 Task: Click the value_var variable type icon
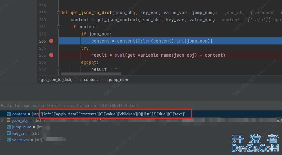point(9,140)
